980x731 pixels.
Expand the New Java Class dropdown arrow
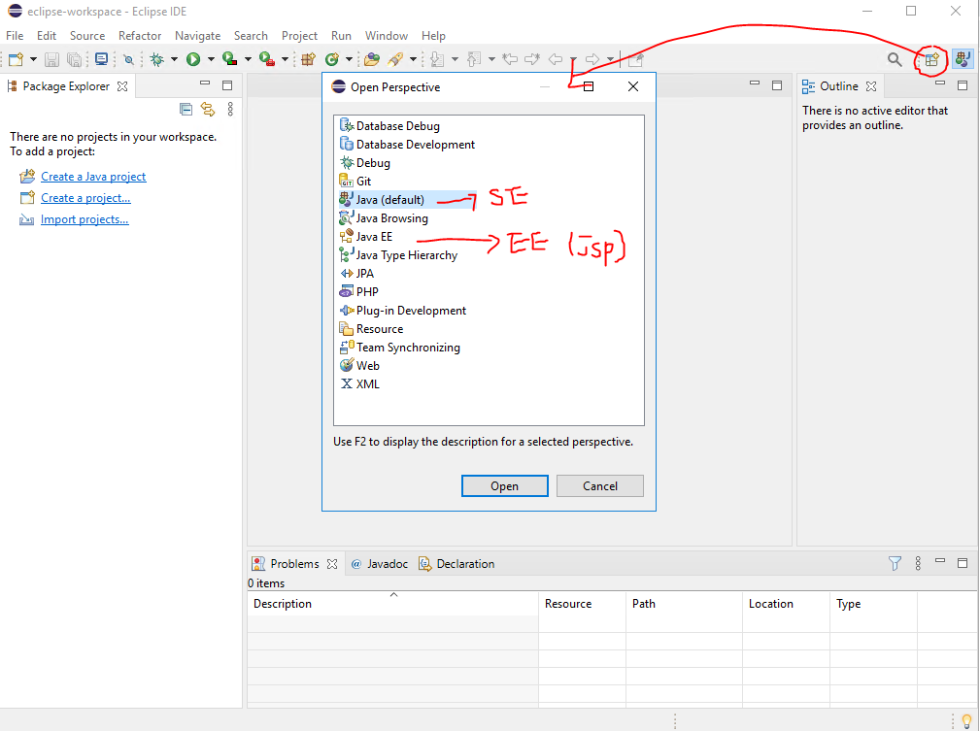[349, 59]
